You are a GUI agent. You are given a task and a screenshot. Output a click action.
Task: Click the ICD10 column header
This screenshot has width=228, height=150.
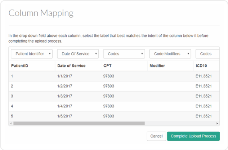tap(201, 66)
